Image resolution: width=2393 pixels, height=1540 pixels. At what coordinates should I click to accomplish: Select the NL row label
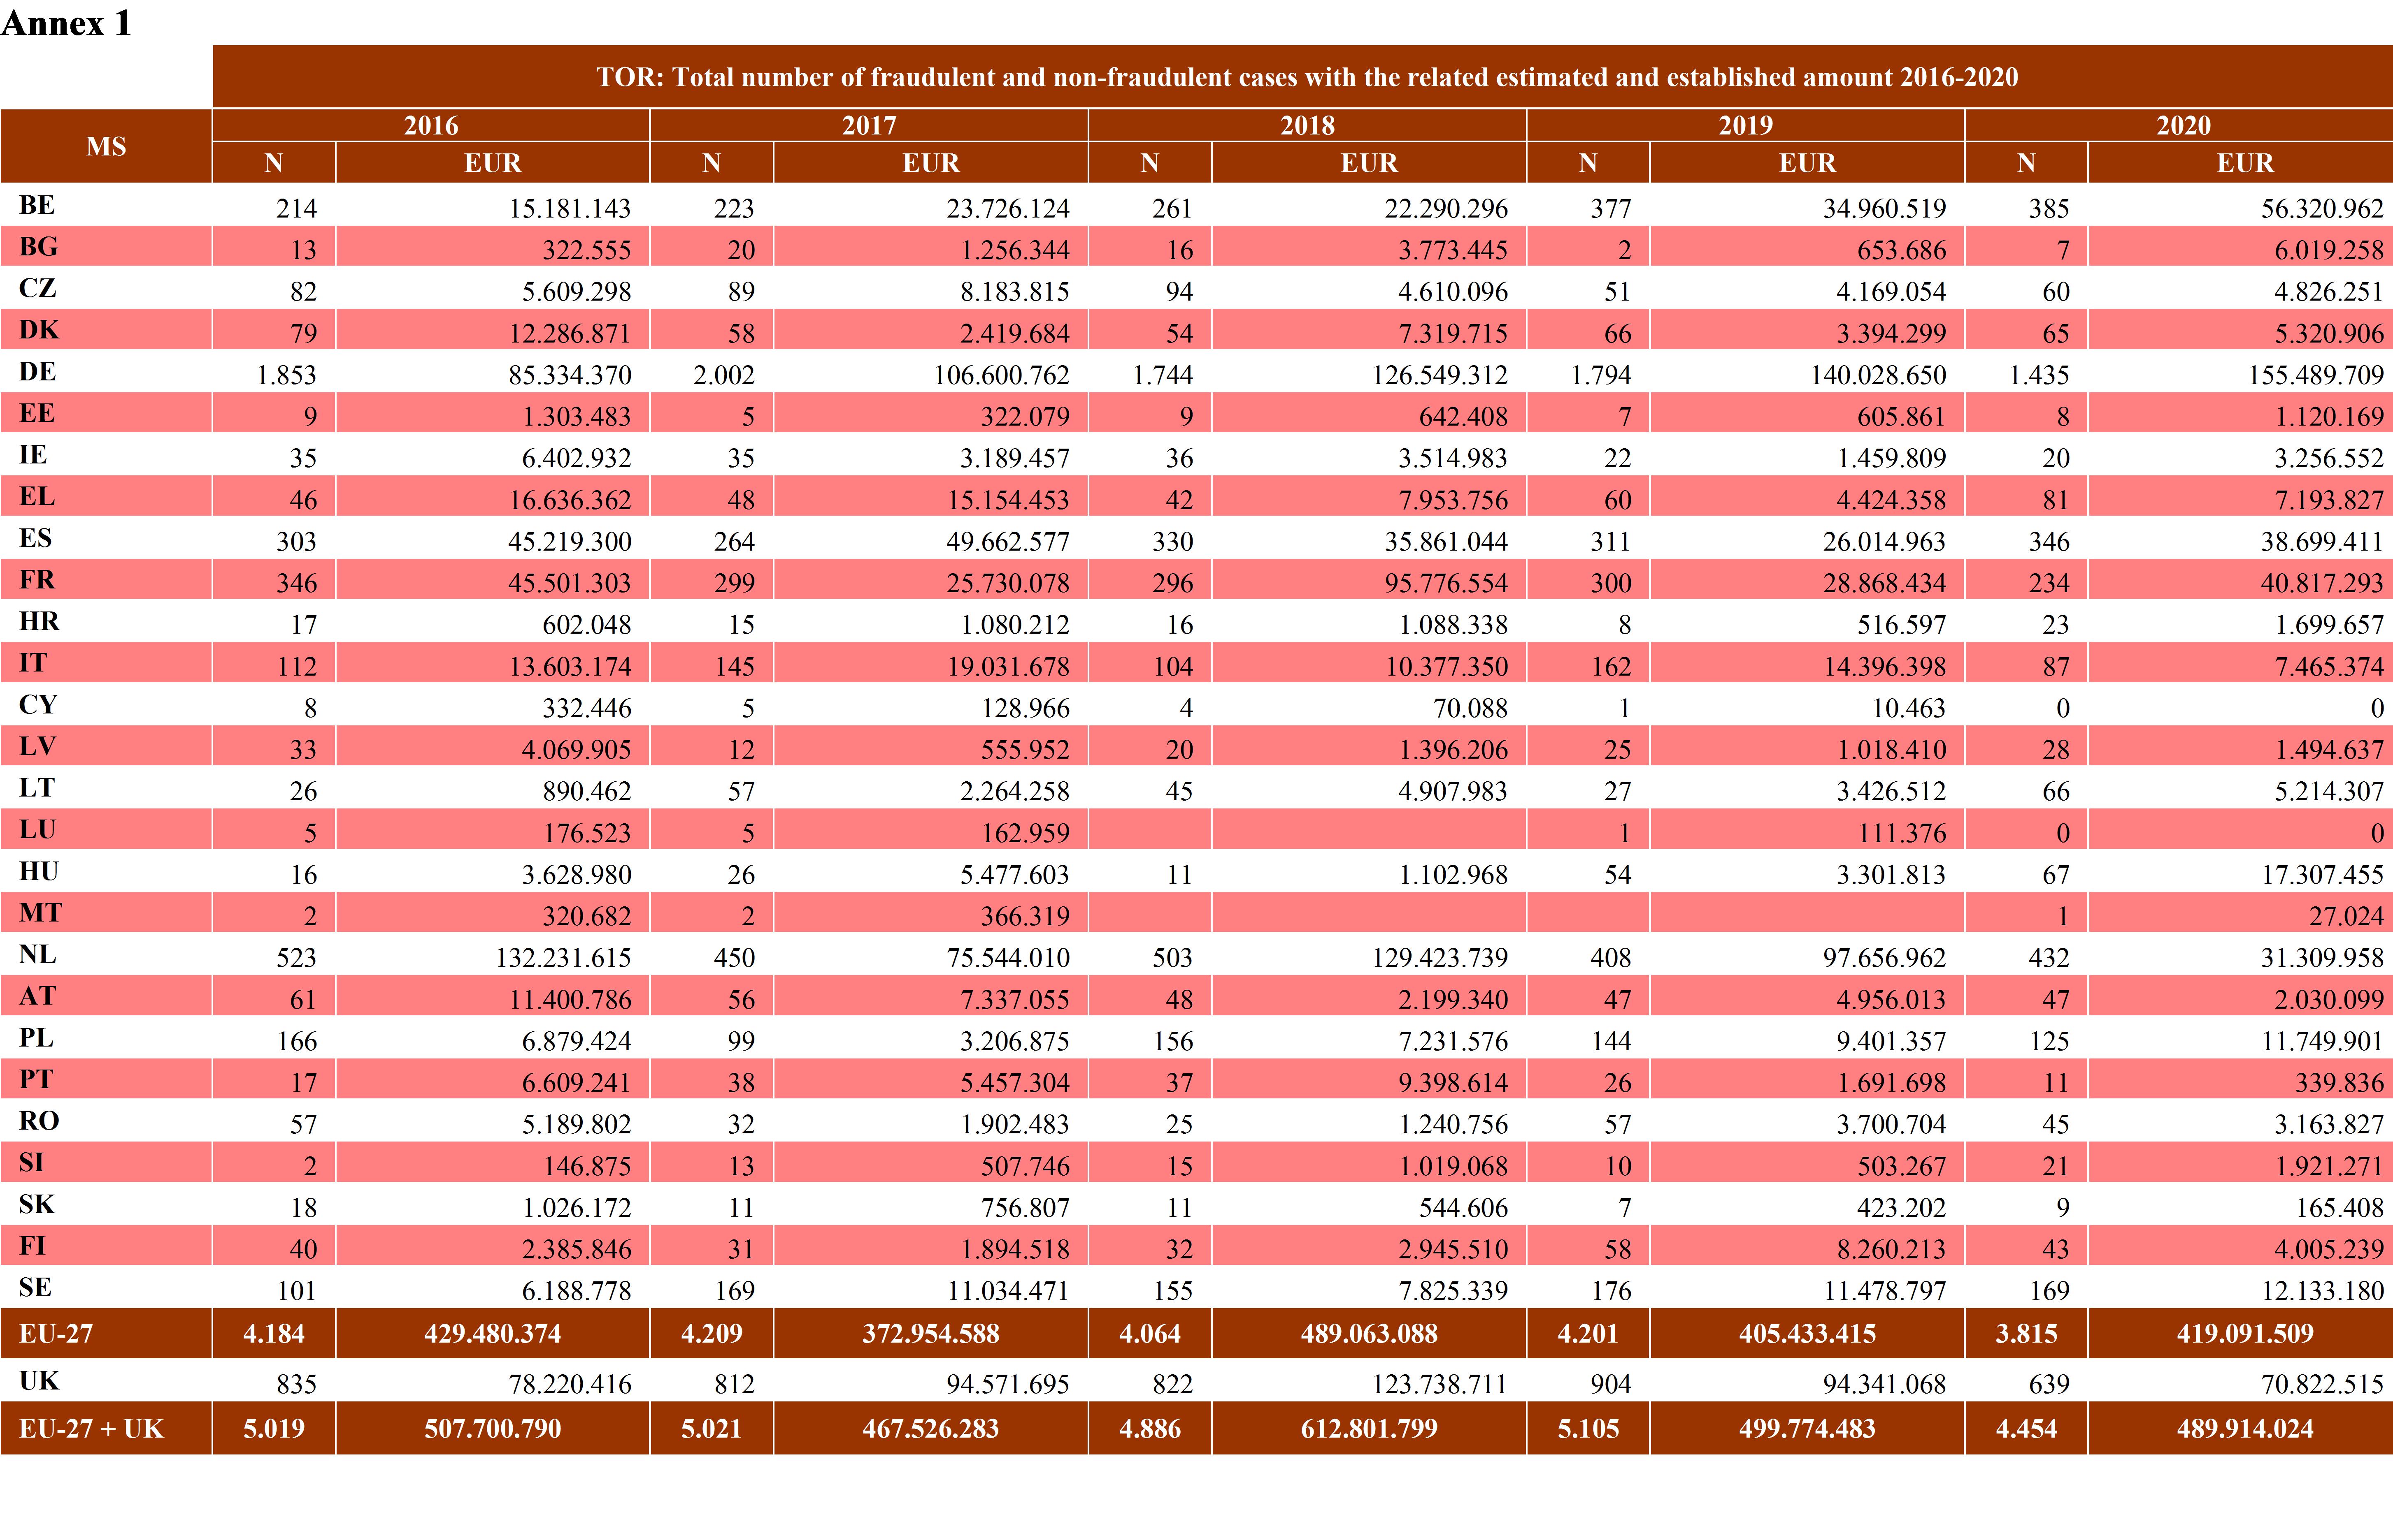point(37,954)
